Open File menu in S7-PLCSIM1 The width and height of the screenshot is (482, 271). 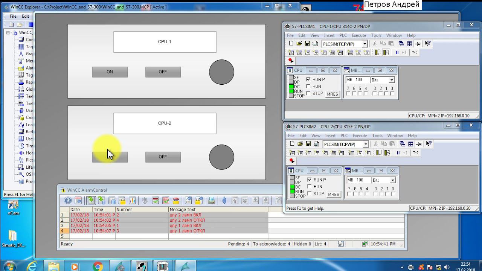click(290, 35)
